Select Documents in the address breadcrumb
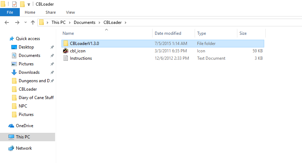Viewport: 302px width, 163px height. coord(84,22)
